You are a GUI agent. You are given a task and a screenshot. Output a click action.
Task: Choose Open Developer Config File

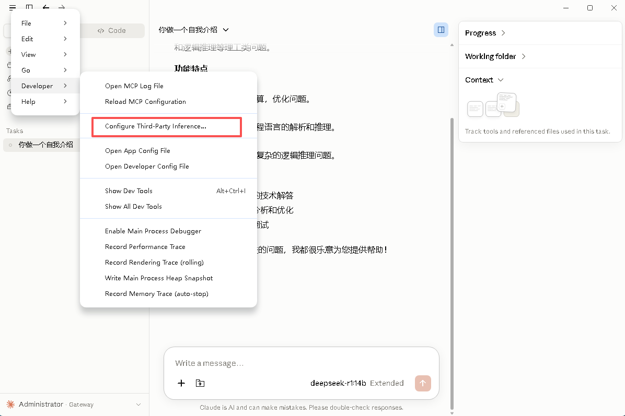pyautogui.click(x=168, y=167)
